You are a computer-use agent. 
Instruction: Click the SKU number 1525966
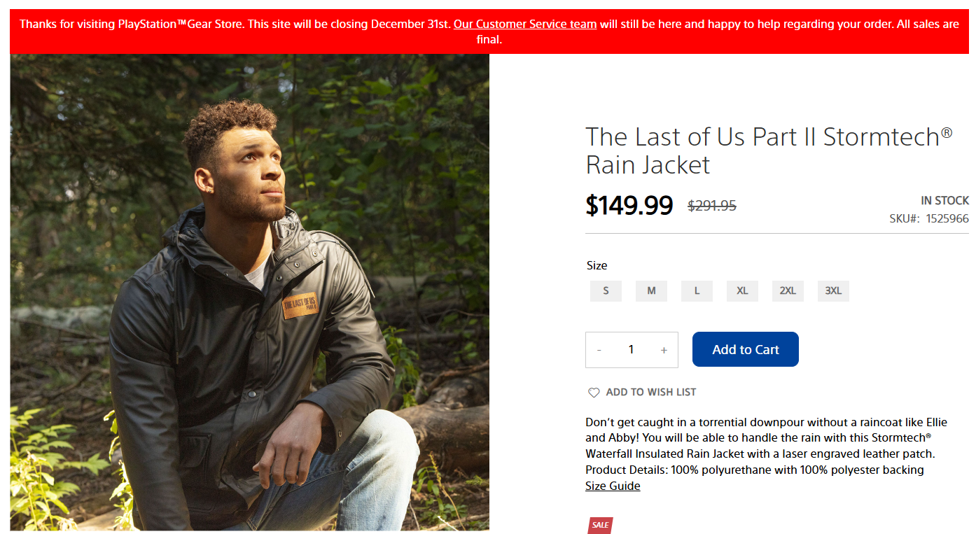pos(947,219)
